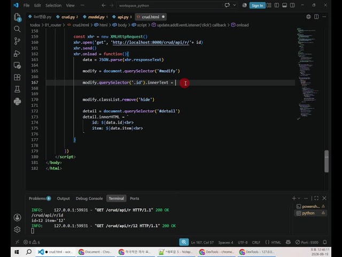Screen dimensions: 342x257
Task: Open the Manage gear icon
Action: click(x=17, y=230)
